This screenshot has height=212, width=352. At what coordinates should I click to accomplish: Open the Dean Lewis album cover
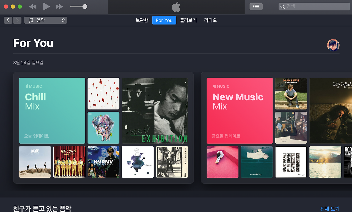(291, 94)
